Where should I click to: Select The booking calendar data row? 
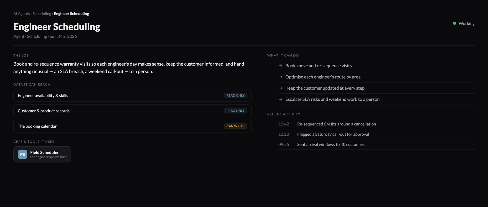(133, 126)
